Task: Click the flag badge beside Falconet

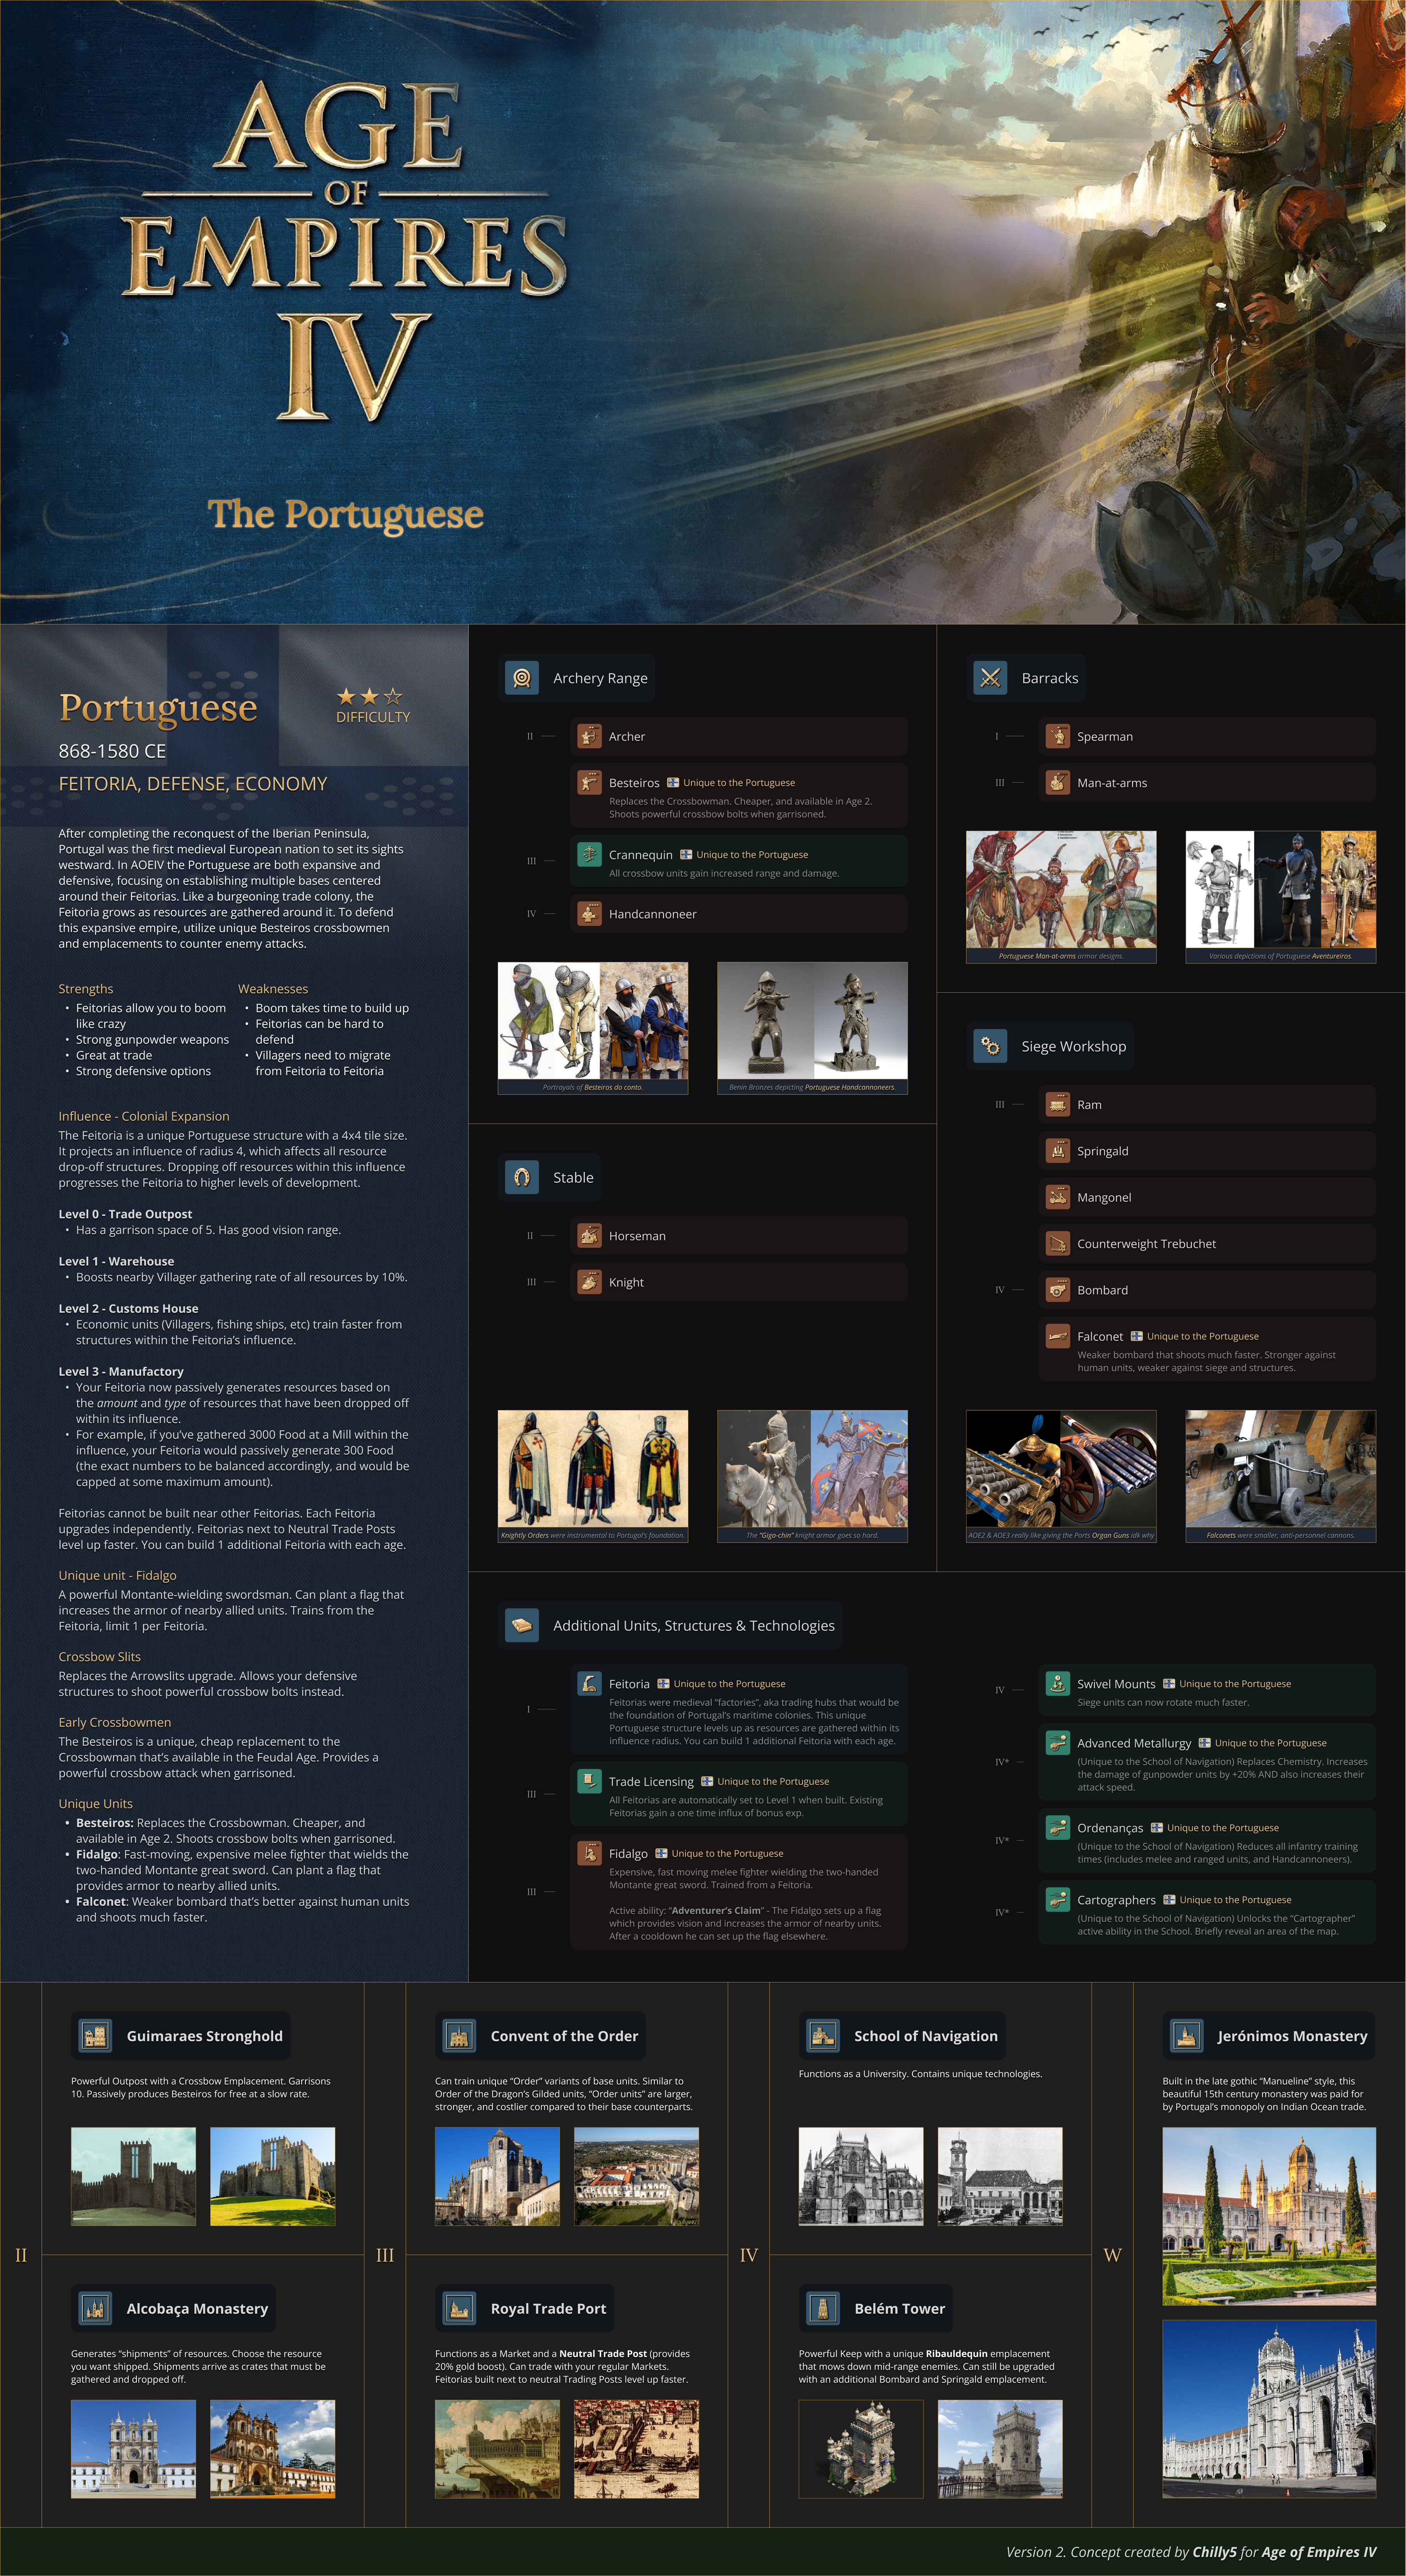Action: click(1137, 1336)
